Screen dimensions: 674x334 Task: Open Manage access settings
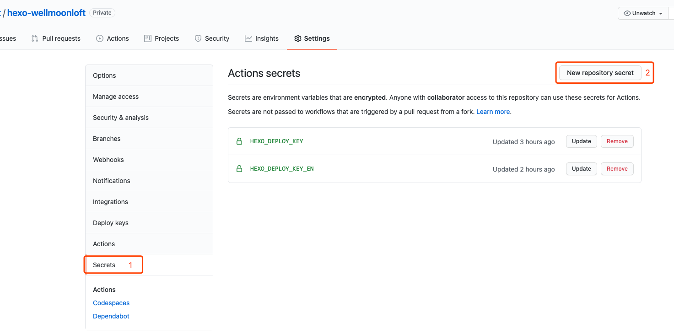click(x=149, y=97)
